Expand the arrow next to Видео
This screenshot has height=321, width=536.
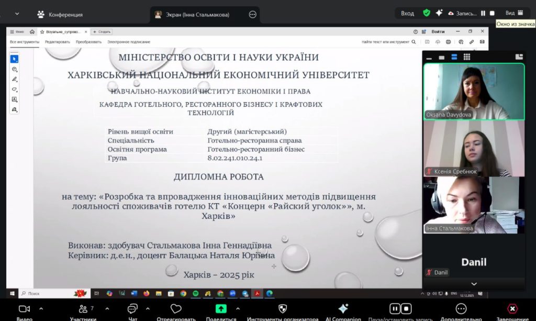41,308
